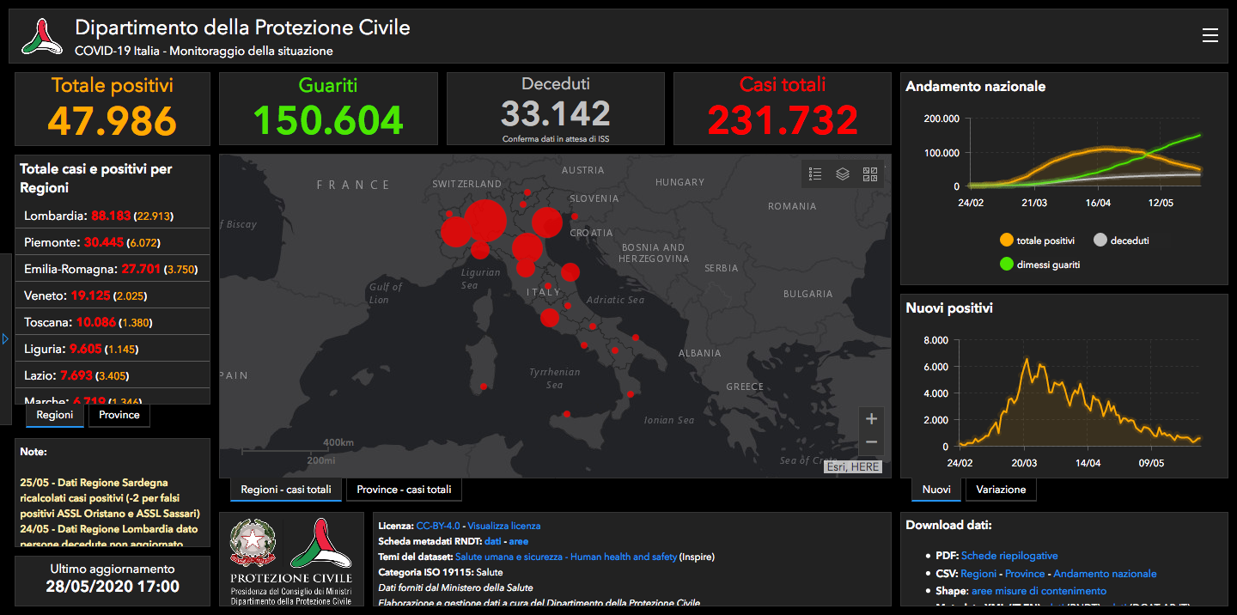Download the Schede riepilogative PDF link
1237x615 pixels.
[x=1009, y=556]
